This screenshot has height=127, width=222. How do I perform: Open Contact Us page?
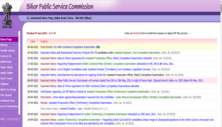point(9,56)
